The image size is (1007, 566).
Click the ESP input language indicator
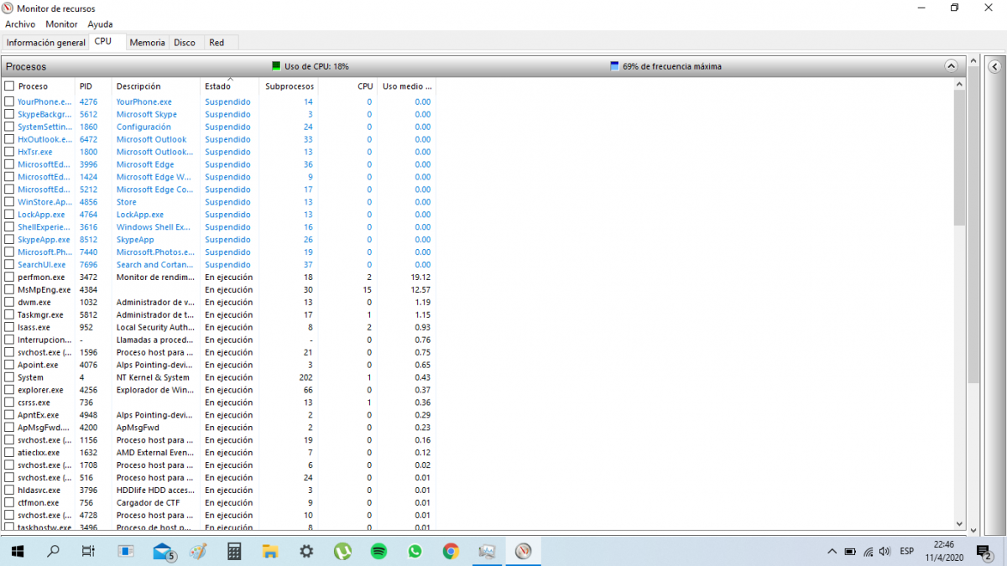point(907,552)
